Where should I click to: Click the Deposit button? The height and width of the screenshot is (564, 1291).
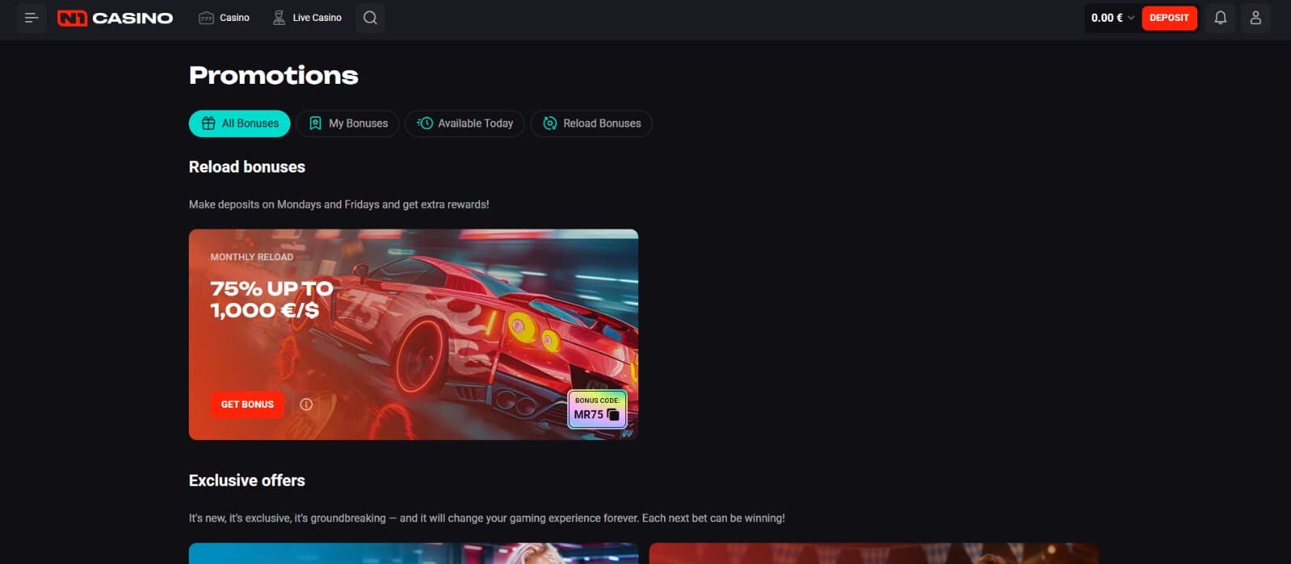(1169, 18)
